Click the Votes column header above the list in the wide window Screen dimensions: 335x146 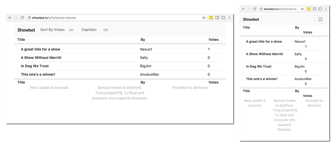214,40
